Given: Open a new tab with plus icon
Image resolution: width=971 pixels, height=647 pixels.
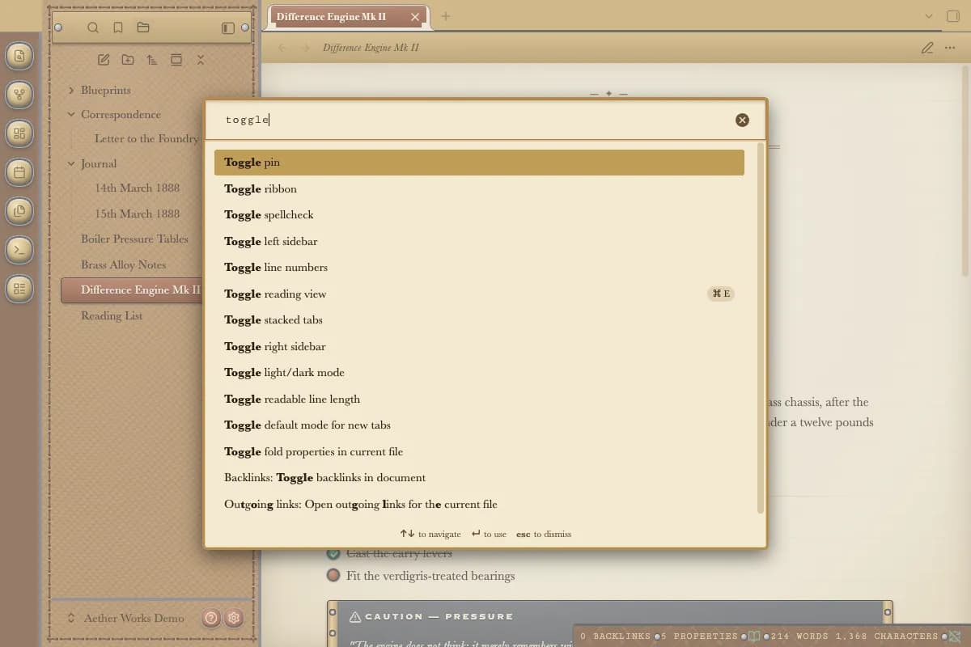Looking at the screenshot, I should 446,16.
